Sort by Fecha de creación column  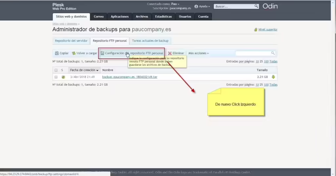pos(84,70)
